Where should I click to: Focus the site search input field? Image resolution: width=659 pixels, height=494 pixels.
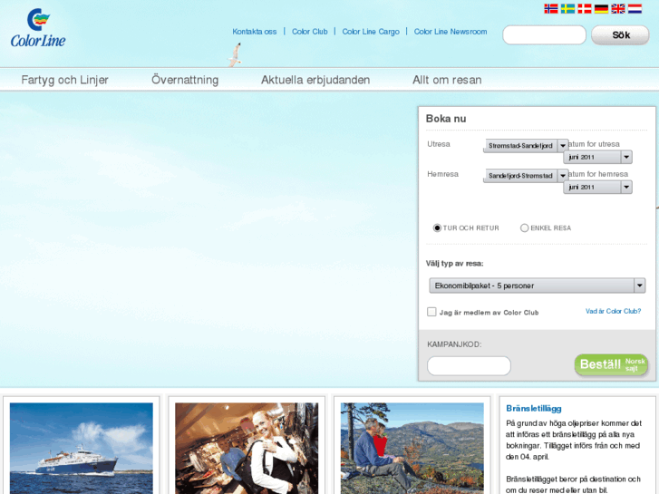tap(544, 34)
